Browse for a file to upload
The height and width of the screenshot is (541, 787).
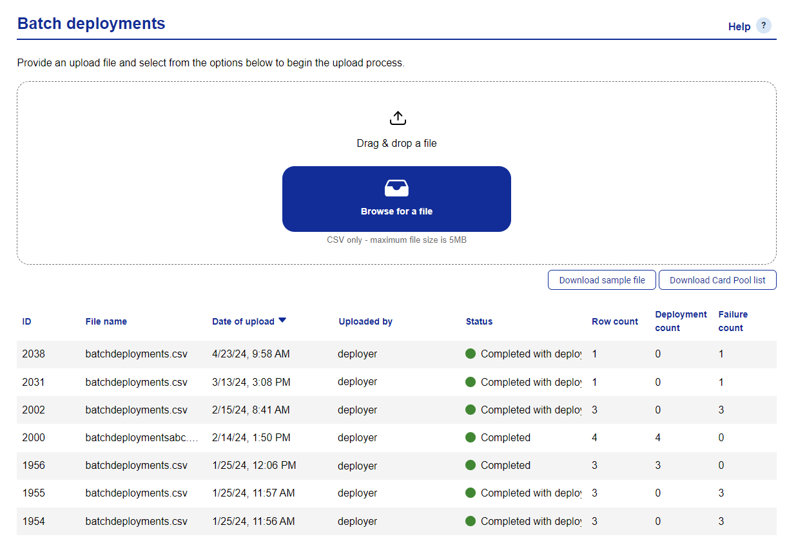(x=396, y=199)
